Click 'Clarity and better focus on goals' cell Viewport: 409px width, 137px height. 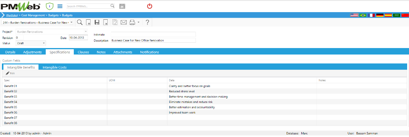[242, 86]
